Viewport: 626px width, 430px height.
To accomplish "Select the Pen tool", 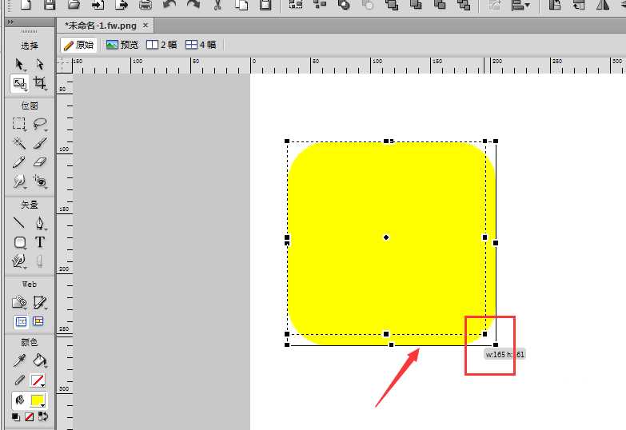I will pos(39,222).
